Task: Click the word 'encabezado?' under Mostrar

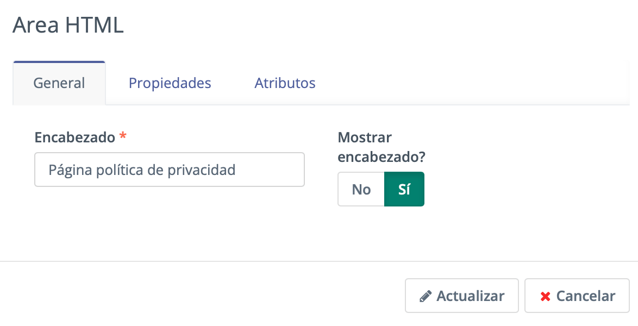Action: (381, 156)
